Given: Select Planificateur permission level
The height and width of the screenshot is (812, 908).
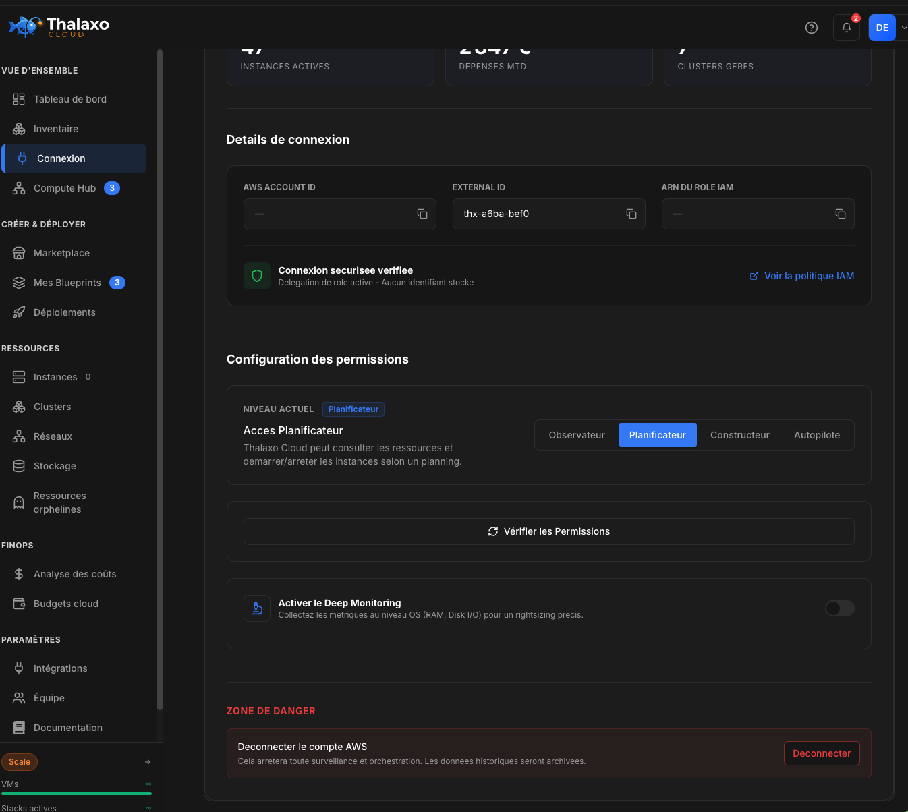Looking at the screenshot, I should (658, 435).
